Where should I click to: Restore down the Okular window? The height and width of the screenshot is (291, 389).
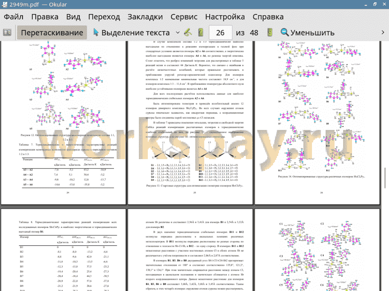point(375,4)
